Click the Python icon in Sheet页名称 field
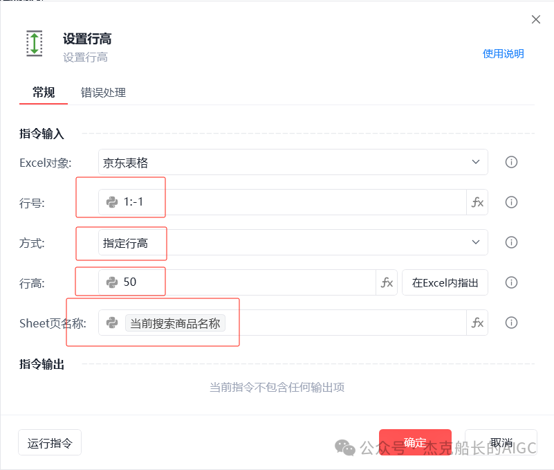 pyautogui.click(x=112, y=323)
